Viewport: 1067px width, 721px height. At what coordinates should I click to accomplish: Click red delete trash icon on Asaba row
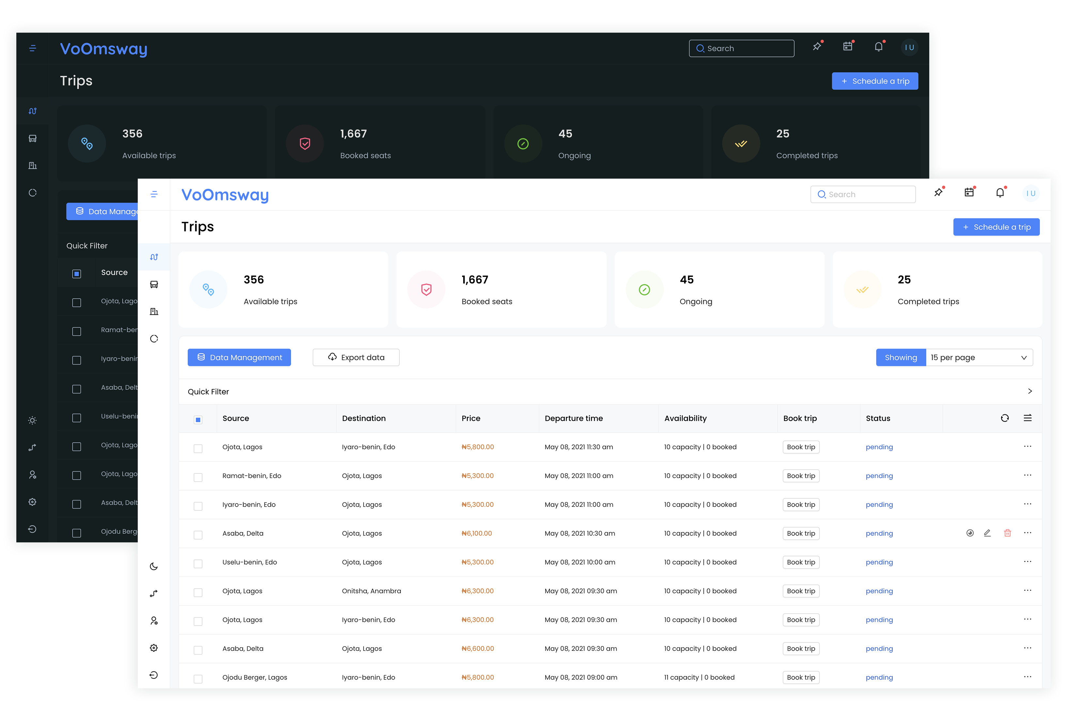(1007, 533)
